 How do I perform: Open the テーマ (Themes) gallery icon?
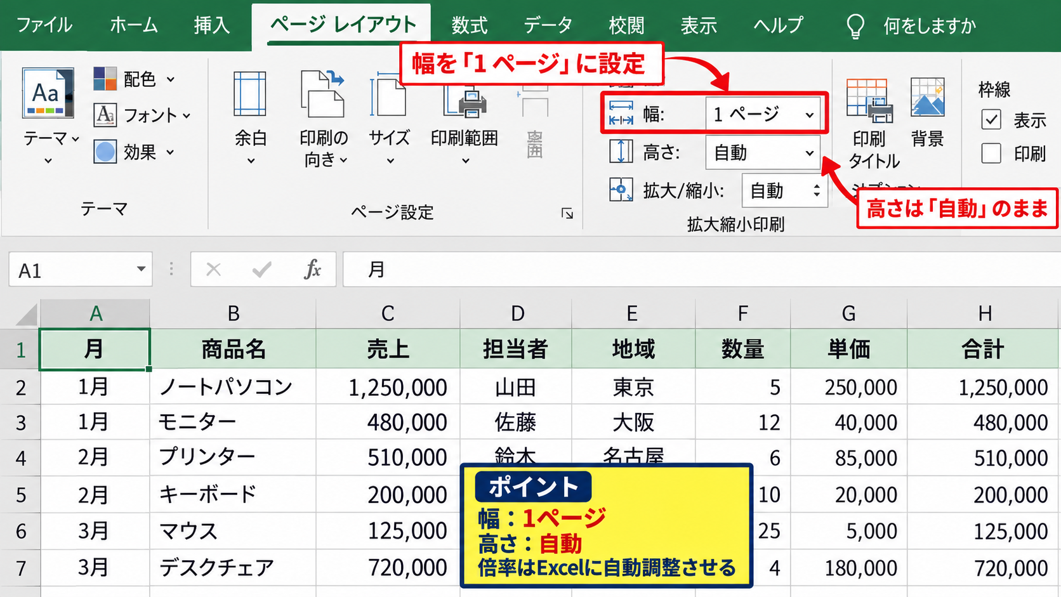point(48,93)
